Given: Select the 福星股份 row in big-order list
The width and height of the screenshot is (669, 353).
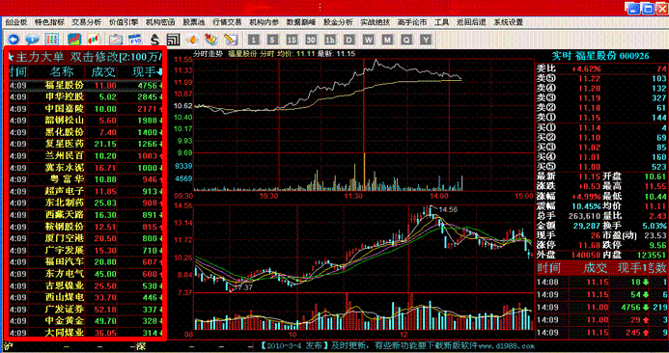Looking at the screenshot, I should (85, 86).
